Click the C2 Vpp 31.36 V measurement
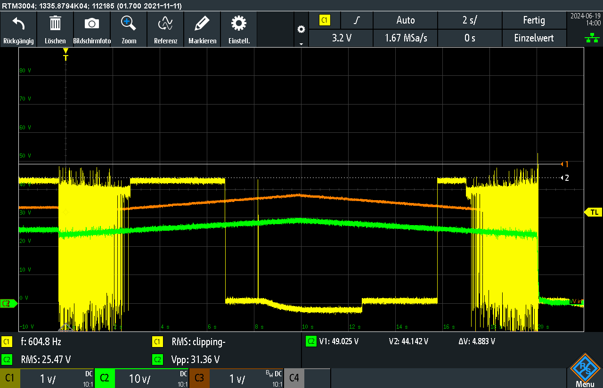Image resolution: width=603 pixels, height=388 pixels. pos(195,360)
